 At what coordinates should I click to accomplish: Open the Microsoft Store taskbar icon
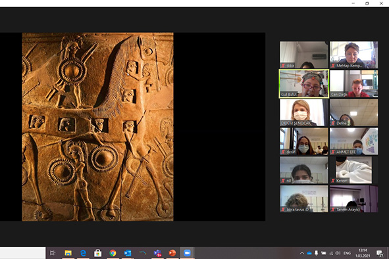pyautogui.click(x=98, y=253)
